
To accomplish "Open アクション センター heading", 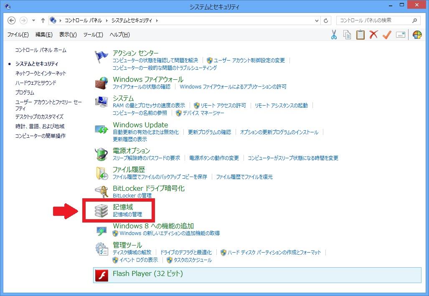I will (x=136, y=53).
